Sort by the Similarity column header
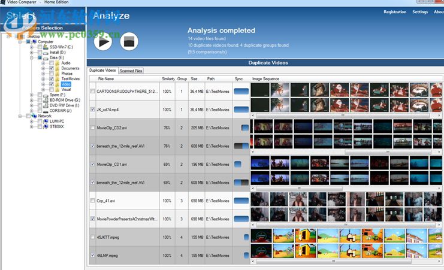The image size is (444, 270). click(168, 78)
